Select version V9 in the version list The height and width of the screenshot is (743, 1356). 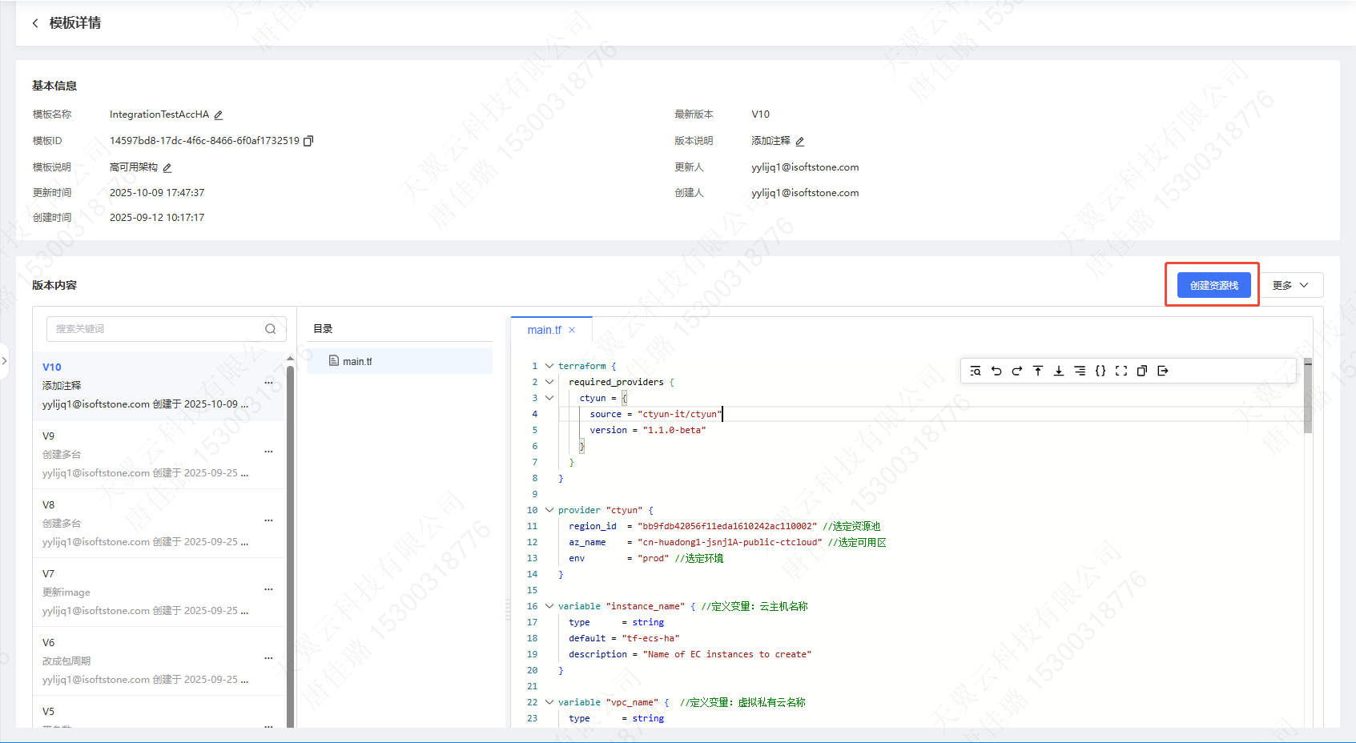tap(144, 454)
